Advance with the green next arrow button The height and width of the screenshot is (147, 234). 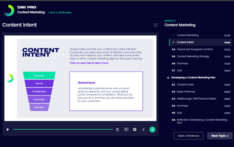pyautogui.click(x=152, y=129)
